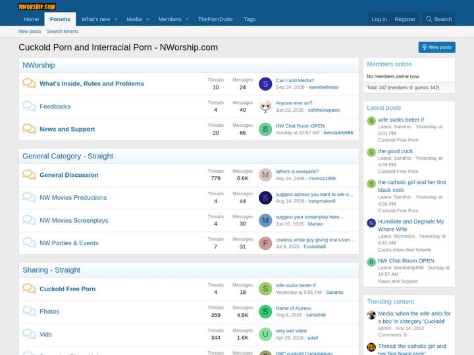Open the Search forums link
The width and height of the screenshot is (474, 355).
[63, 31]
